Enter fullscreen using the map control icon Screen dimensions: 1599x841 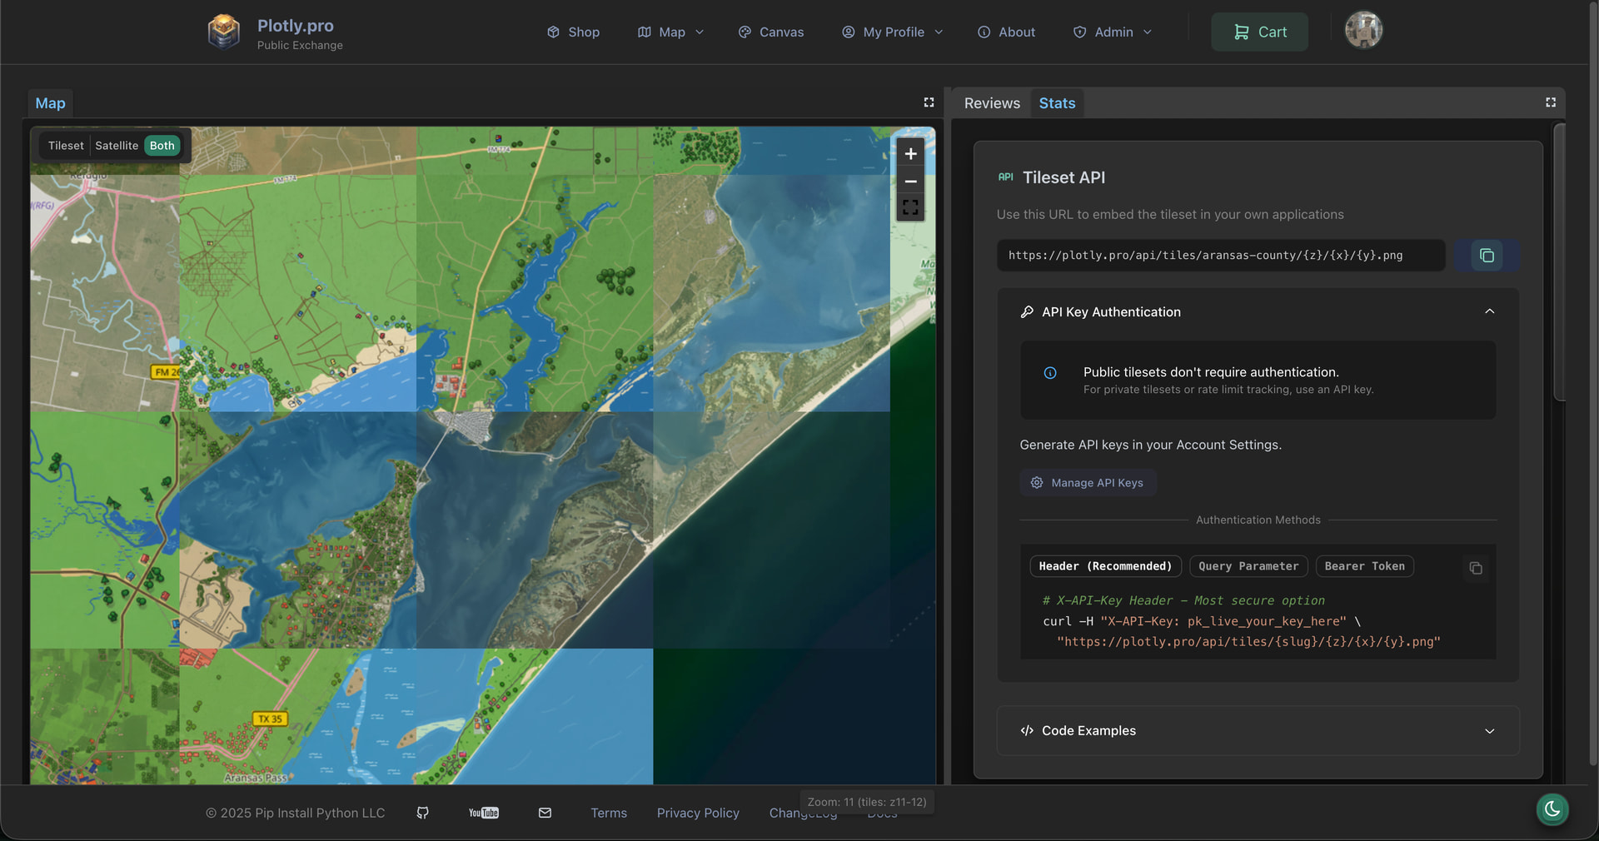910,207
